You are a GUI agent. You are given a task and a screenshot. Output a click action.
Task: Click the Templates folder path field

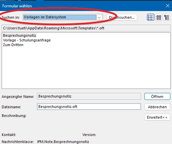86,28
